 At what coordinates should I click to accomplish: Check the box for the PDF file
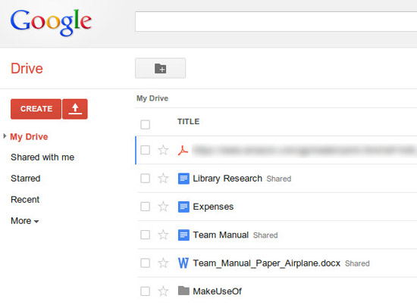(x=146, y=150)
